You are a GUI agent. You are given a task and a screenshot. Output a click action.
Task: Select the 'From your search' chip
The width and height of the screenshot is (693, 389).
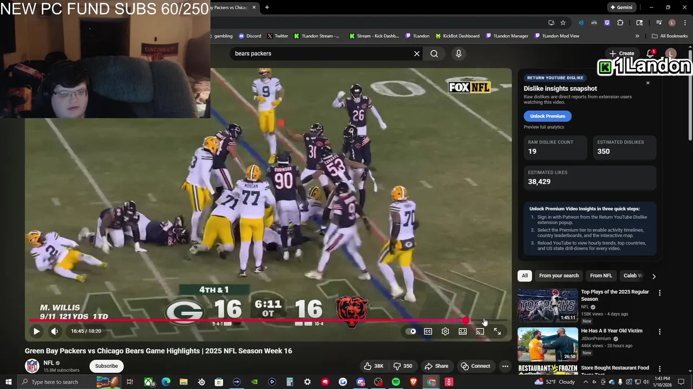[x=559, y=276]
